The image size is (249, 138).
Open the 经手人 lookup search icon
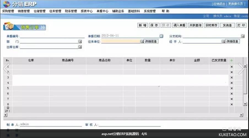pyautogui.click(x=223, y=41)
